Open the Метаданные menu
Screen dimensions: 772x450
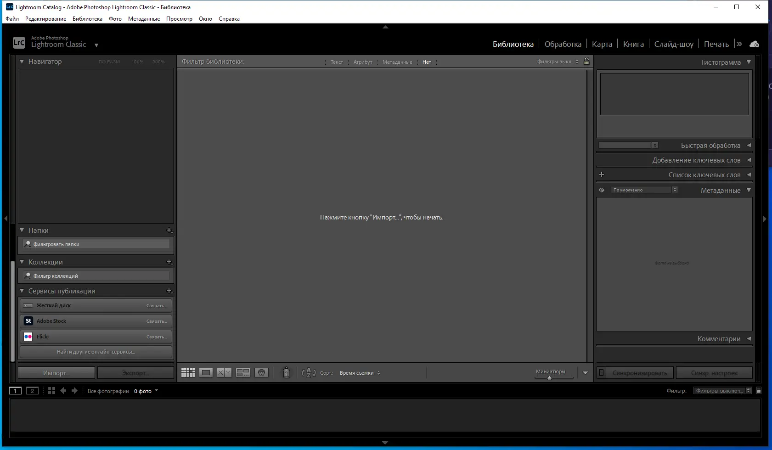(144, 19)
